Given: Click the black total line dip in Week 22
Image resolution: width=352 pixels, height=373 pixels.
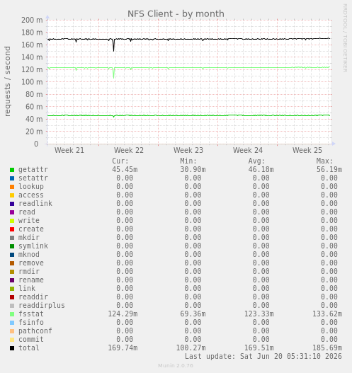Looking at the screenshot, I should 114,46.
